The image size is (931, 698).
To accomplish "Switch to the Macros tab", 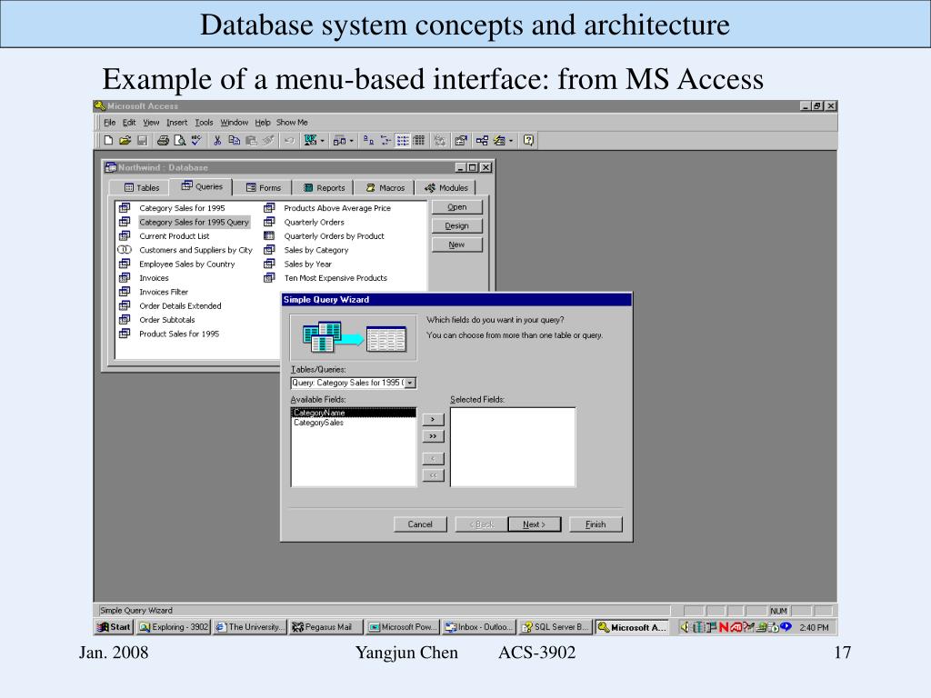I will [x=385, y=187].
